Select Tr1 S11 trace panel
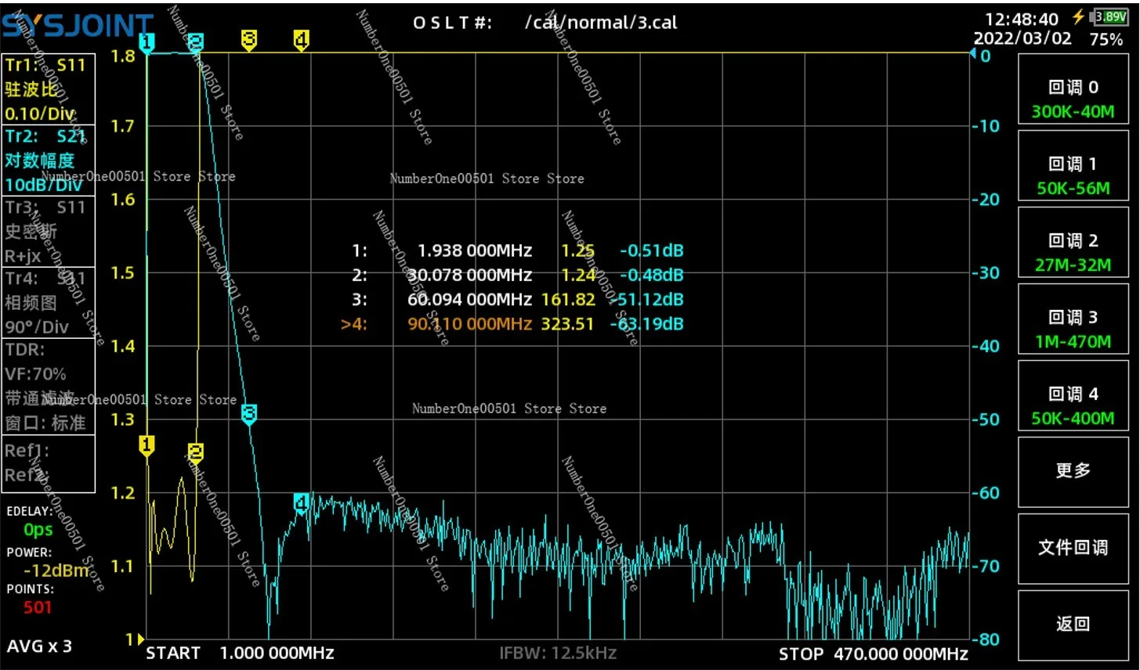 [x=48, y=89]
